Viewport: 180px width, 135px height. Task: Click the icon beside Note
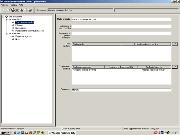click(x=13, y=39)
